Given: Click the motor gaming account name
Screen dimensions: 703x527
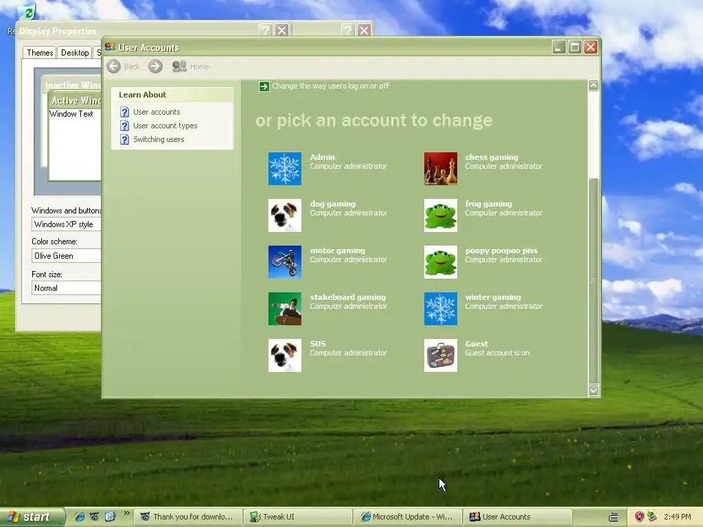Looking at the screenshot, I should coord(338,250).
